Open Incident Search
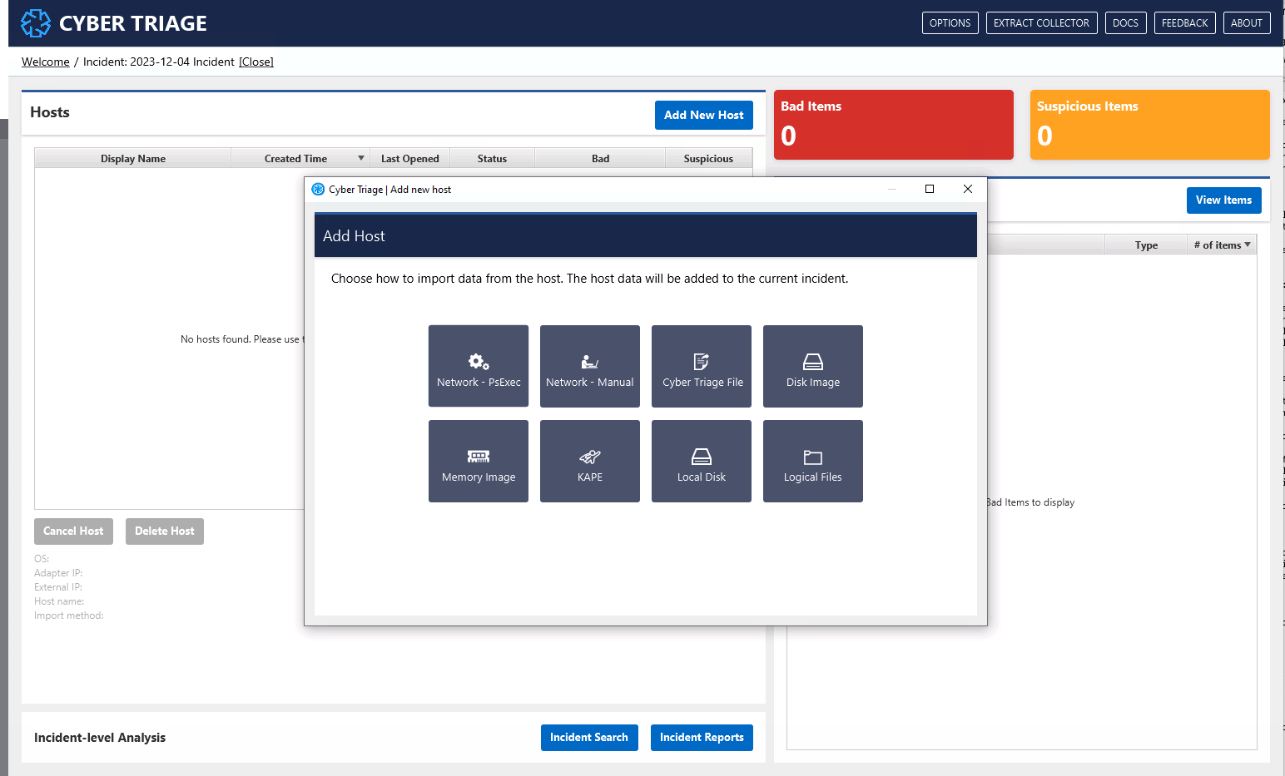This screenshot has height=776, width=1285. click(588, 737)
